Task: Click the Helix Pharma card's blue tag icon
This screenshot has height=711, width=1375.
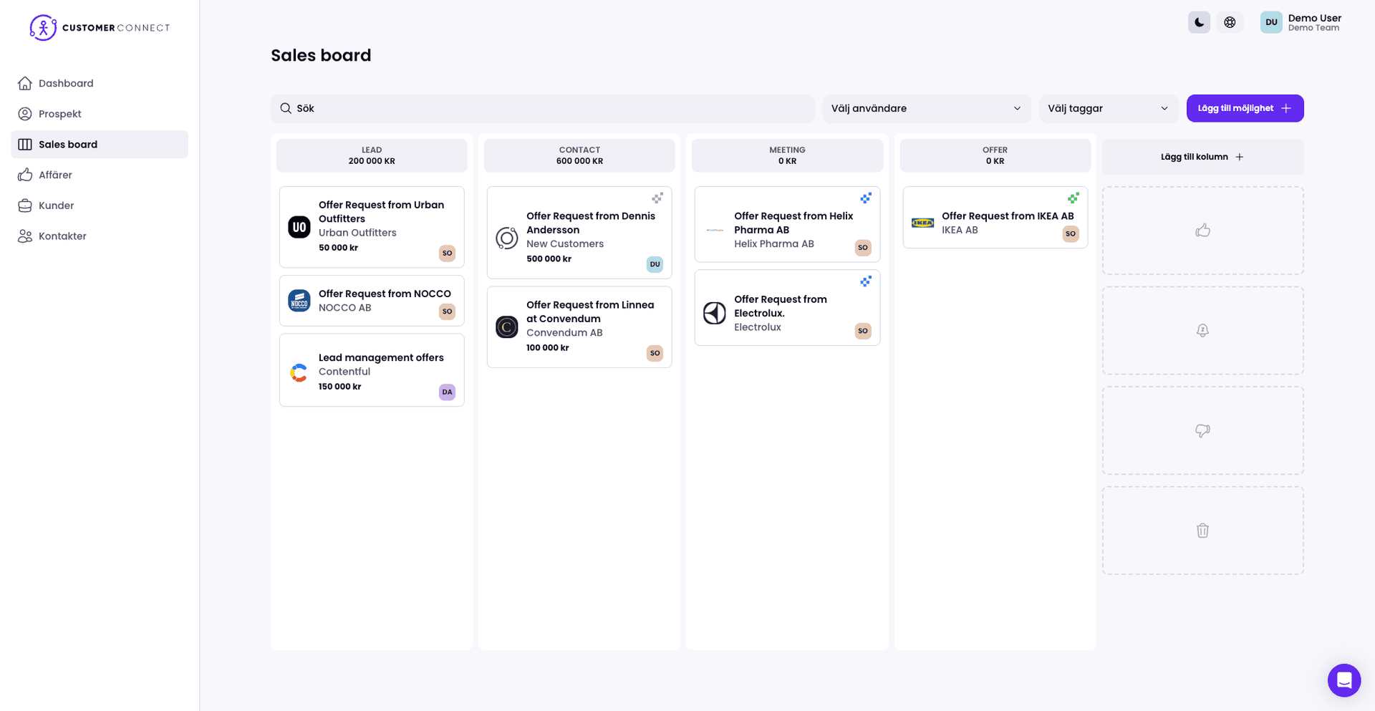Action: click(865, 198)
